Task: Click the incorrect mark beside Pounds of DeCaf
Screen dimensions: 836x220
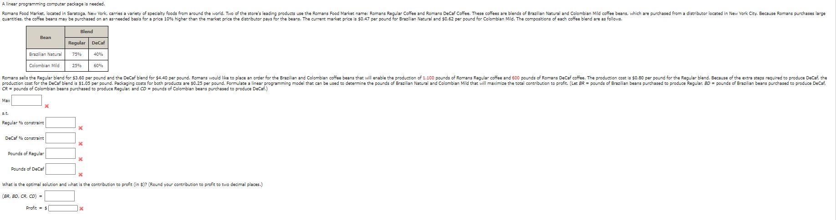Action: point(80,175)
